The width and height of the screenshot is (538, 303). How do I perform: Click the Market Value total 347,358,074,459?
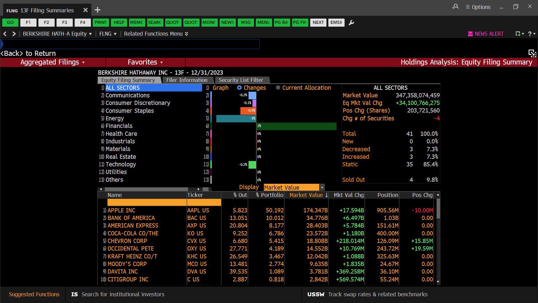[x=418, y=95]
